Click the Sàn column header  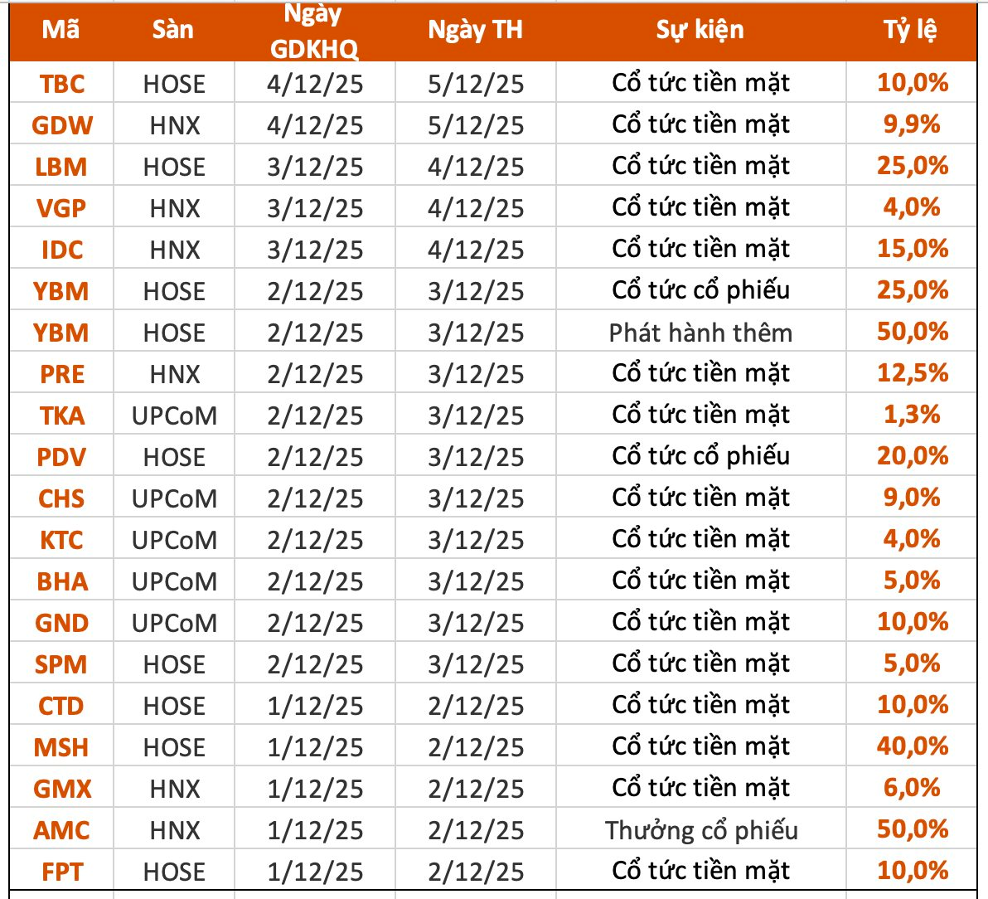click(173, 31)
